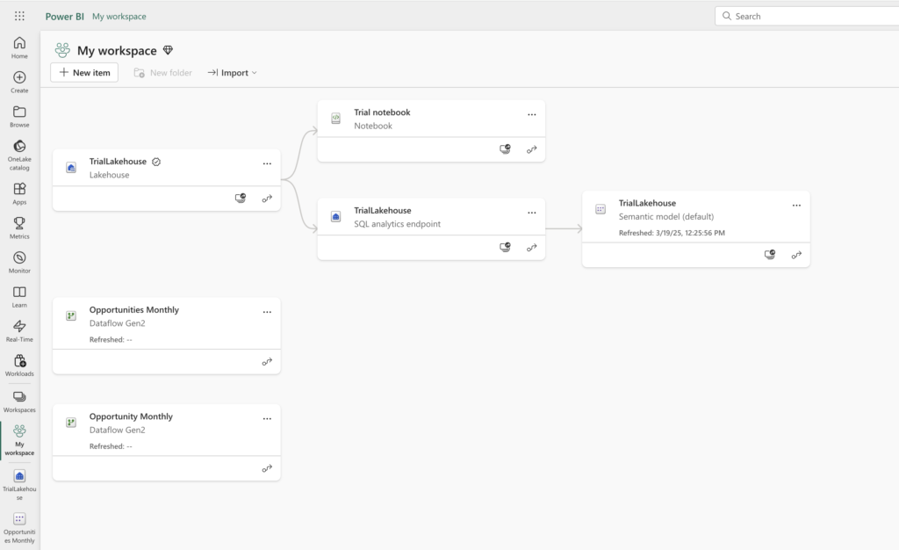Click the diamond premium icon beside workspace title
899x550 pixels.
(168, 50)
